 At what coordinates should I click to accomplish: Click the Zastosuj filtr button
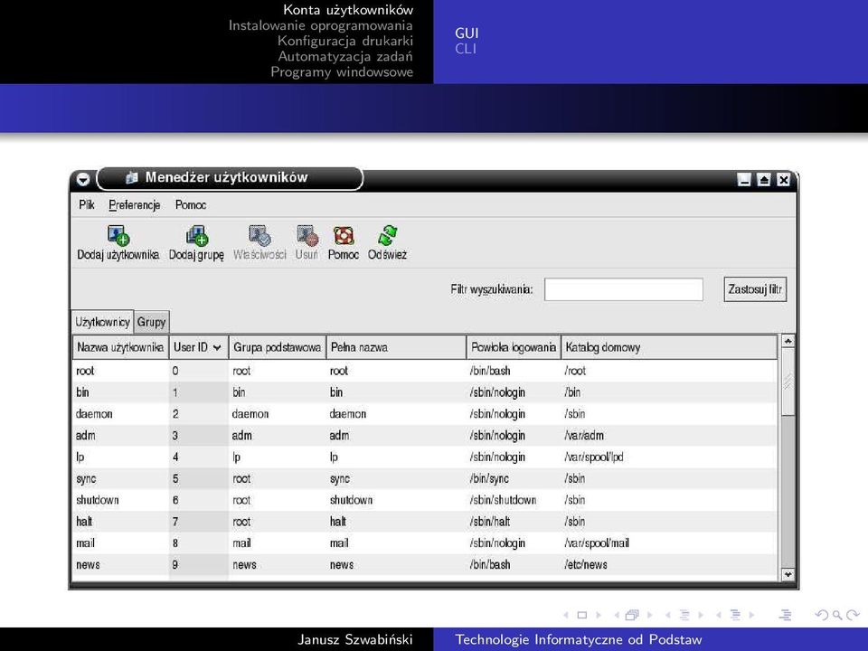755,289
